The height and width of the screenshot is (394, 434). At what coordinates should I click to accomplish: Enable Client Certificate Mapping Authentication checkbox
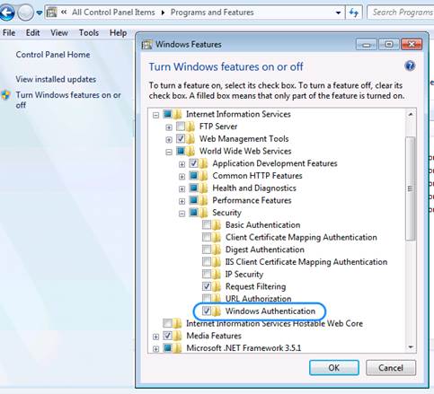click(207, 237)
